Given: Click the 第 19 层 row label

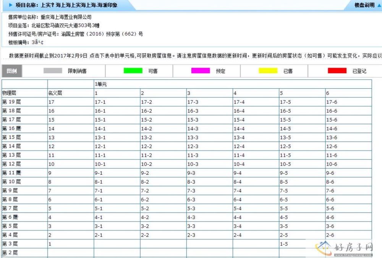Looking at the screenshot, I should point(11,102).
